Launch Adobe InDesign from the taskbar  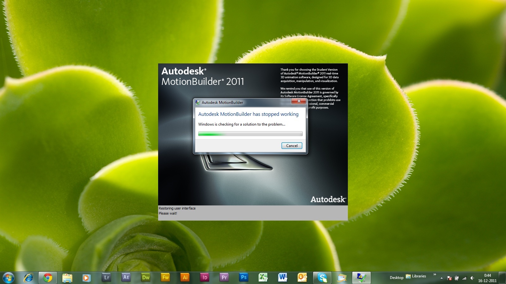point(205,278)
